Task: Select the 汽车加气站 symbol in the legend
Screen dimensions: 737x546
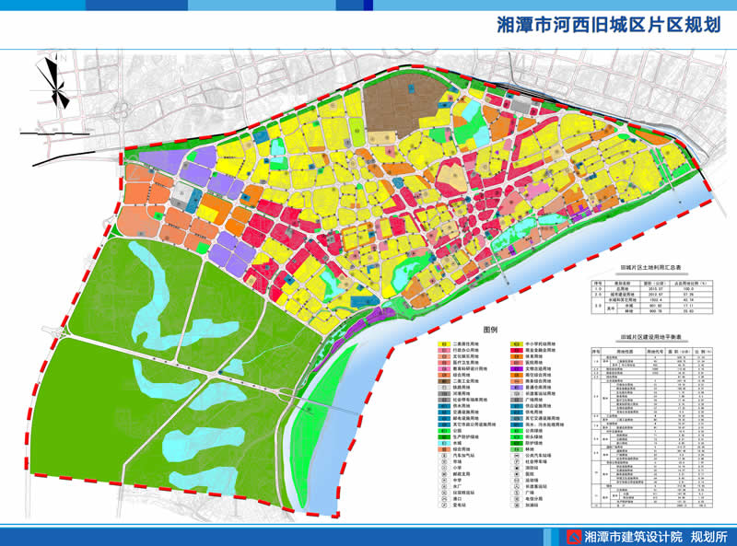Action: [443, 456]
